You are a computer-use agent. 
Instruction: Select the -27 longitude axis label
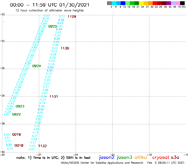pyautogui.click(x=39, y=155)
